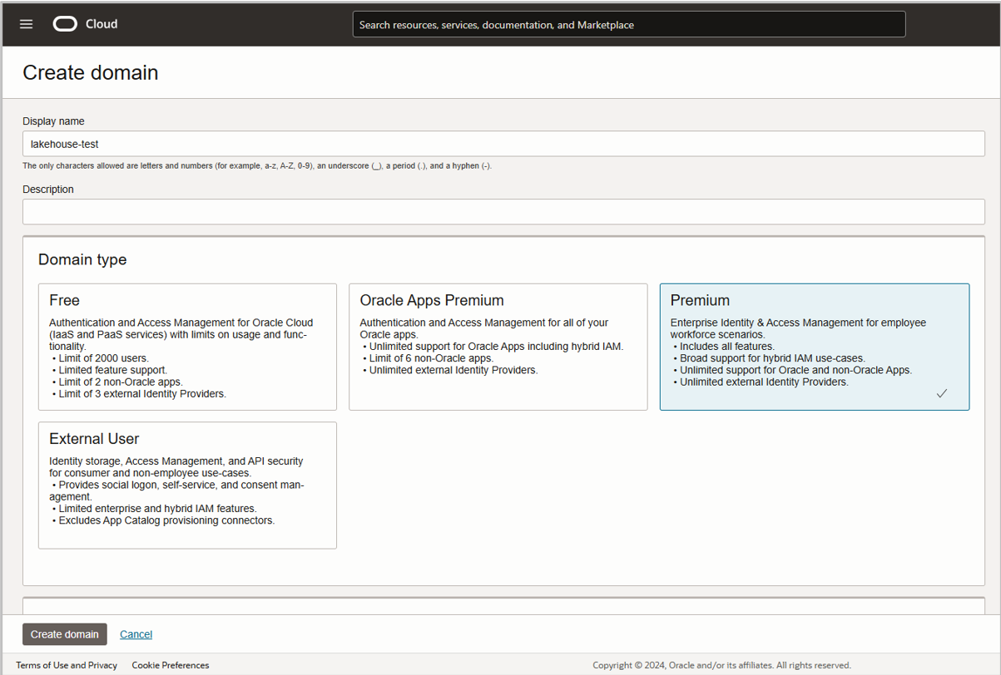Image resolution: width=1001 pixels, height=675 pixels.
Task: Choose Oracle Apps Premium domain type
Action: pos(498,347)
